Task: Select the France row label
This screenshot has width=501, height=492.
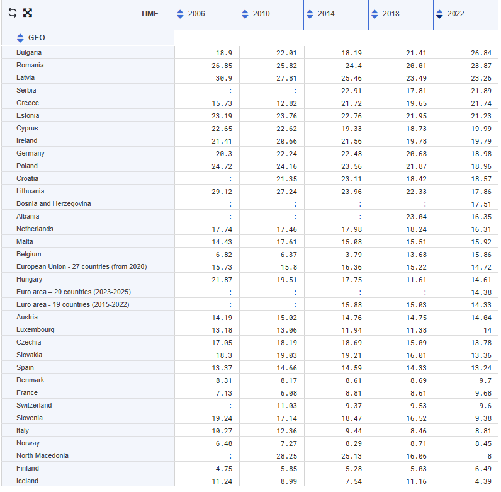Action: [27, 392]
